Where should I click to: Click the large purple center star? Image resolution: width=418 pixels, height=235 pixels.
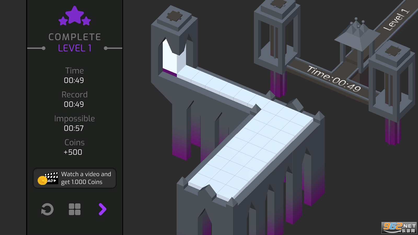[75, 15]
